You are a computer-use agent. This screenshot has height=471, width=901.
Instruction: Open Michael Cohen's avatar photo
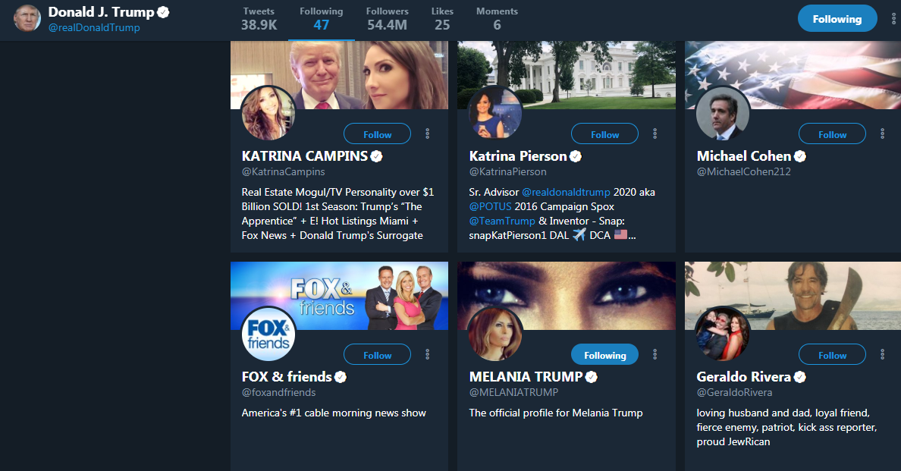(x=723, y=114)
